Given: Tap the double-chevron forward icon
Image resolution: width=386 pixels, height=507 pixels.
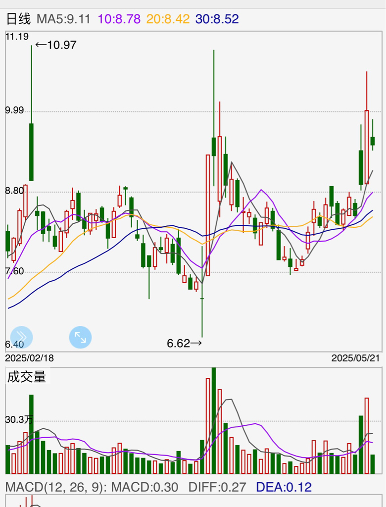Looking at the screenshot, I should (21, 337).
